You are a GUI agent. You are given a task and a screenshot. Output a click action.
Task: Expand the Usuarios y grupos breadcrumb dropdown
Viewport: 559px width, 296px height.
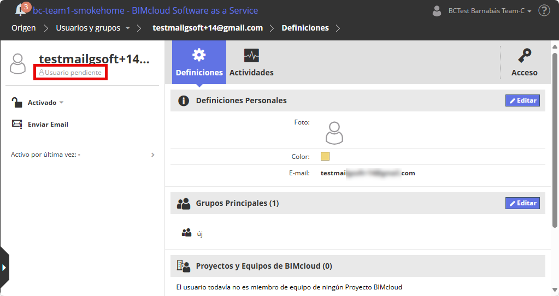(127, 28)
